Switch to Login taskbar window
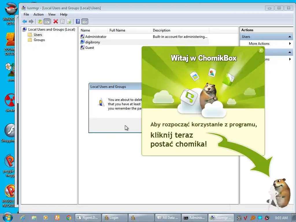The image size is (296, 222). tap(114, 218)
